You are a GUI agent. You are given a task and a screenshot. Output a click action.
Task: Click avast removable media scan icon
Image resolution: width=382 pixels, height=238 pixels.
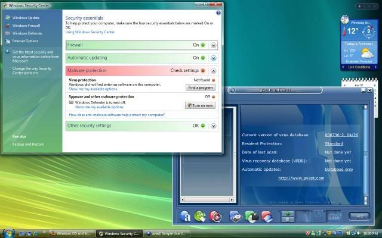point(251,217)
